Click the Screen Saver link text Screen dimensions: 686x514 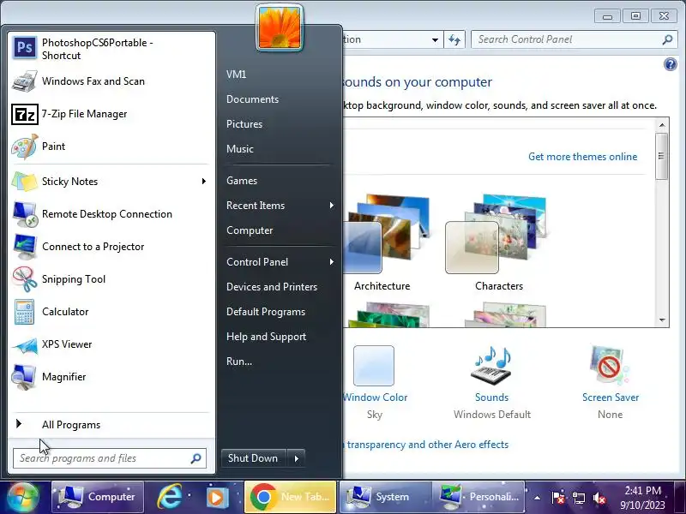click(x=611, y=397)
